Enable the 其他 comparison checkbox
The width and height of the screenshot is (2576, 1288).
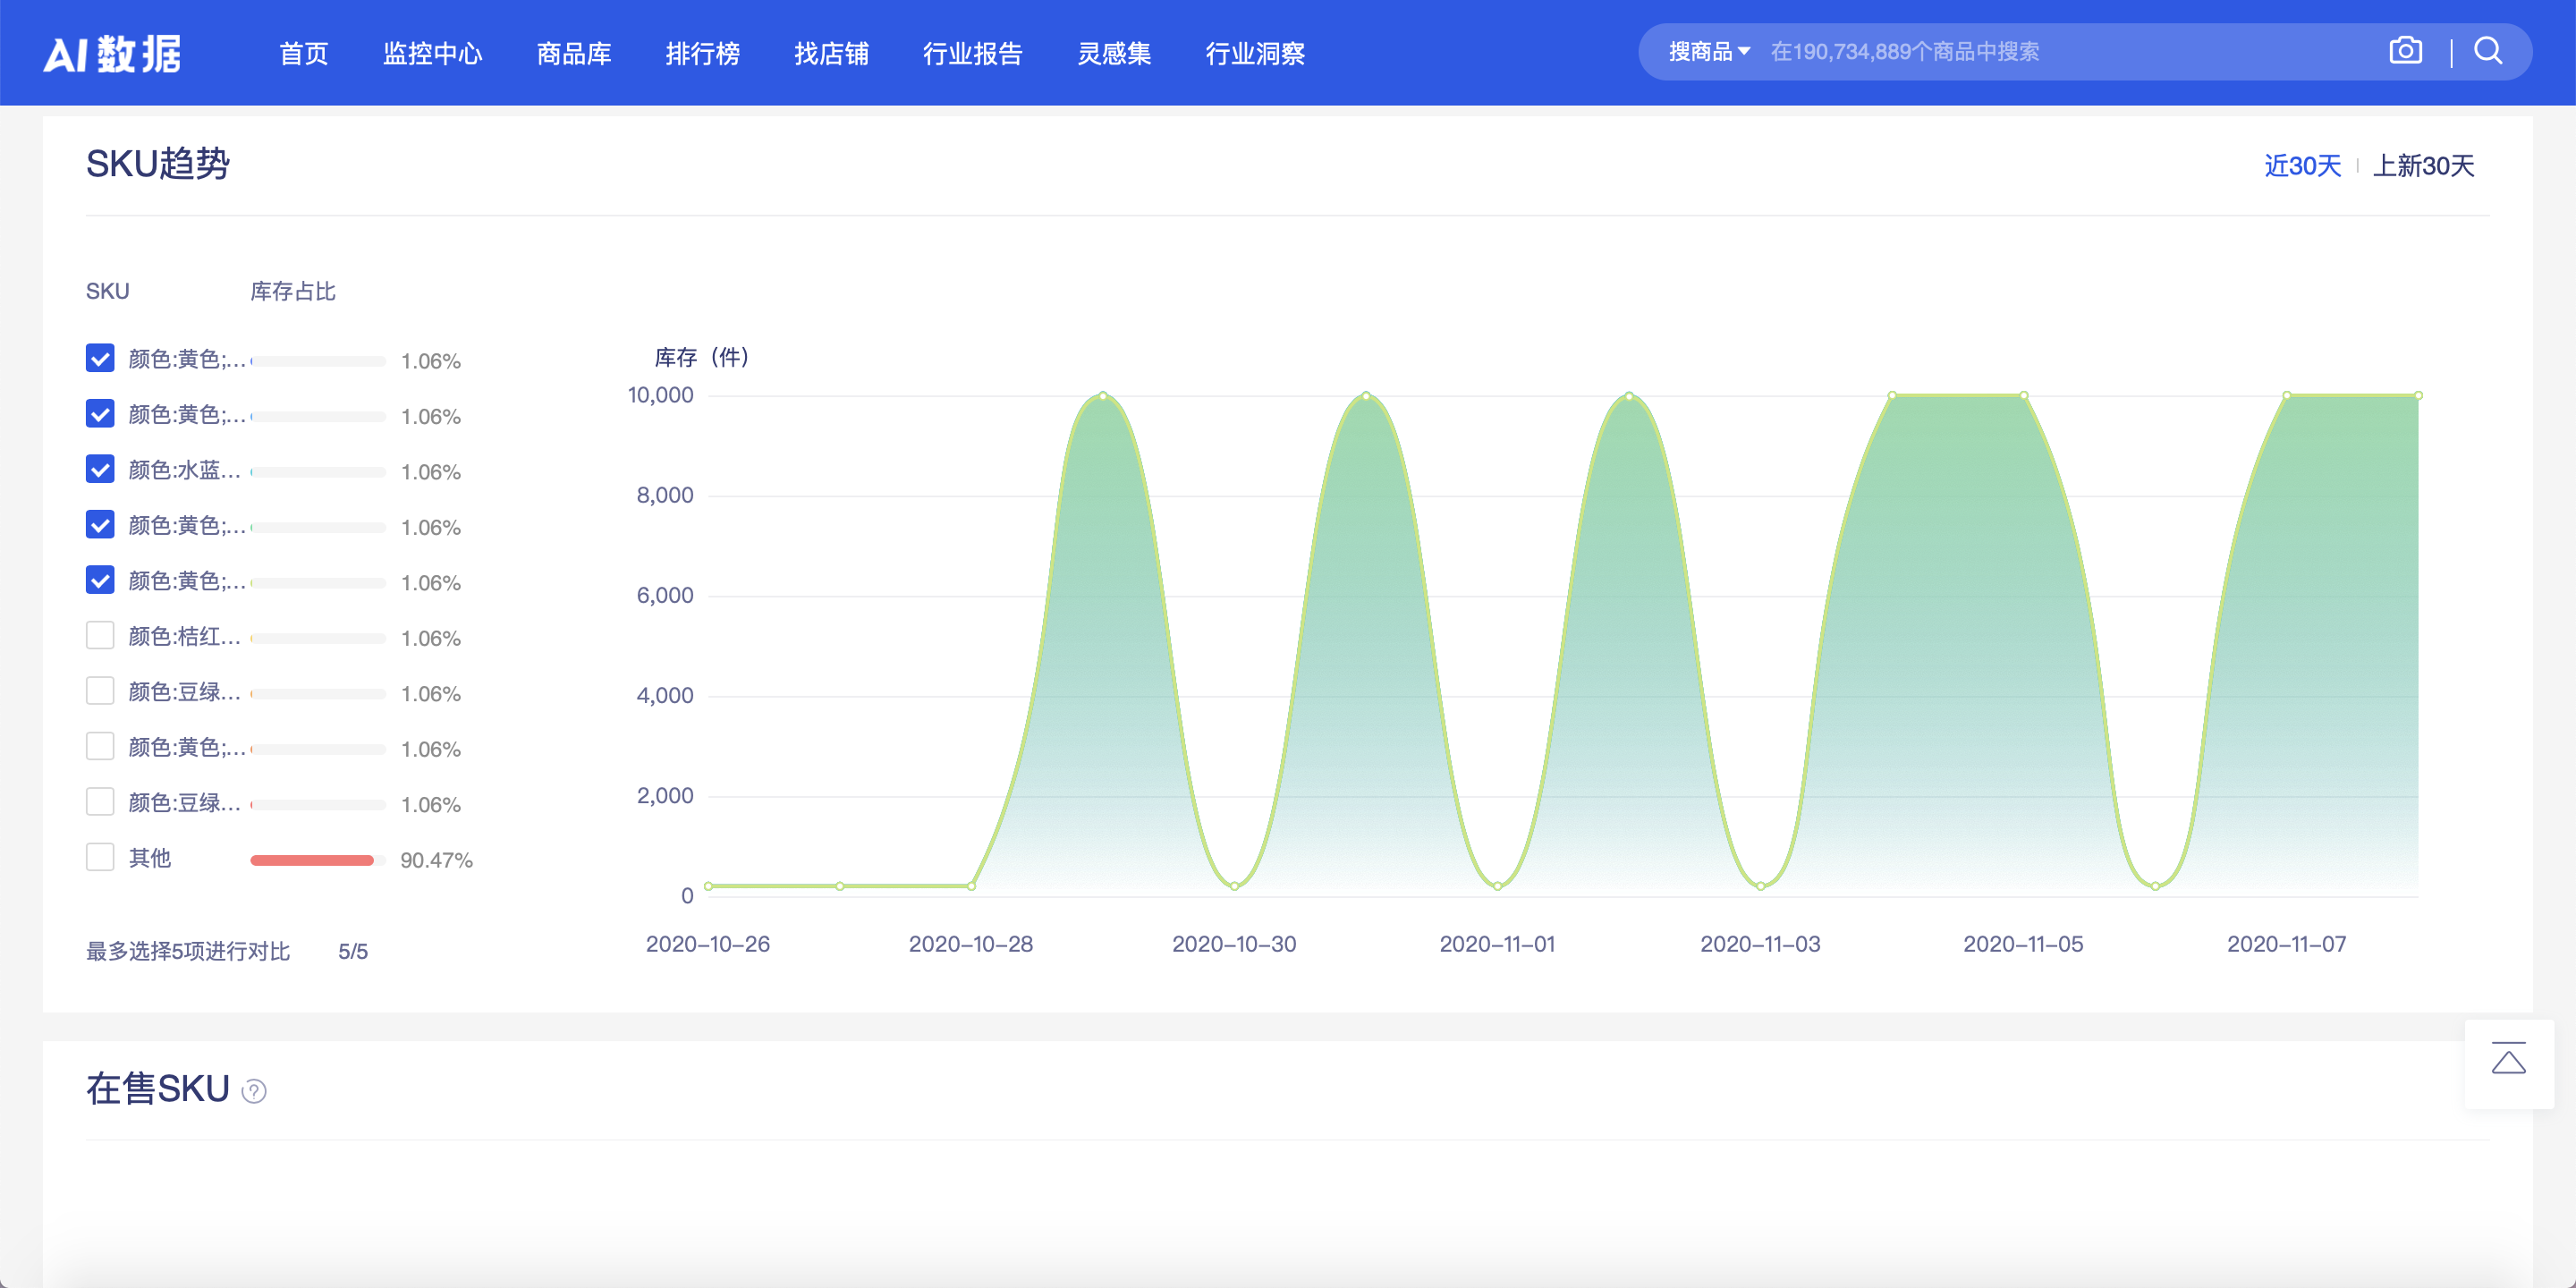pos(100,857)
